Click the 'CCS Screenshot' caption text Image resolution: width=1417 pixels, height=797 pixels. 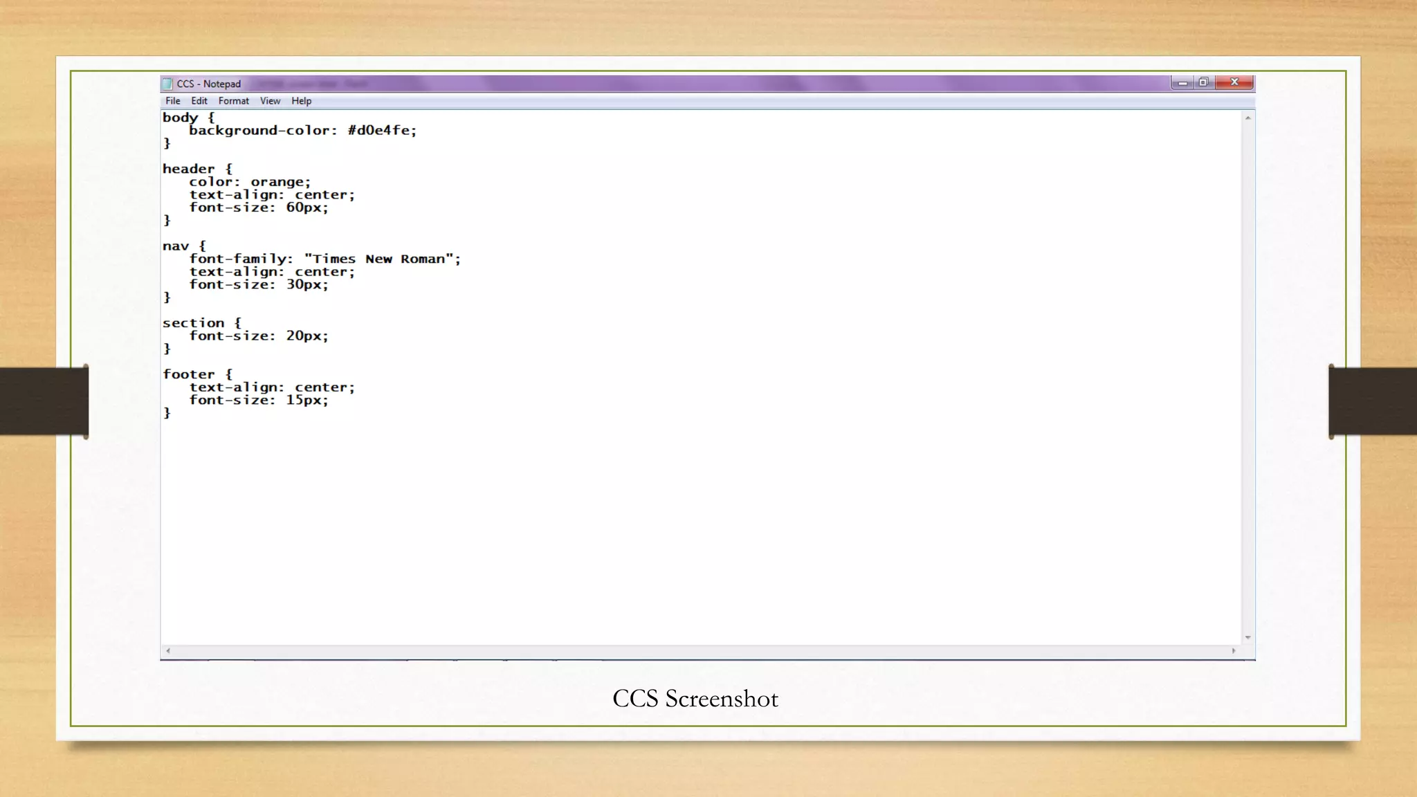[x=695, y=699]
